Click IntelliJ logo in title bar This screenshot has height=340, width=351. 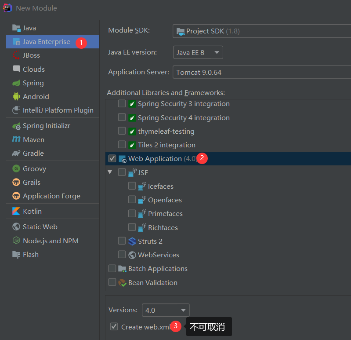[7, 7]
